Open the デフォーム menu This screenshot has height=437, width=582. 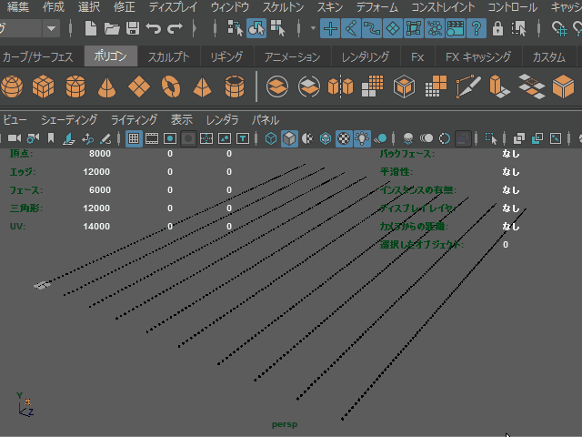coord(377,7)
